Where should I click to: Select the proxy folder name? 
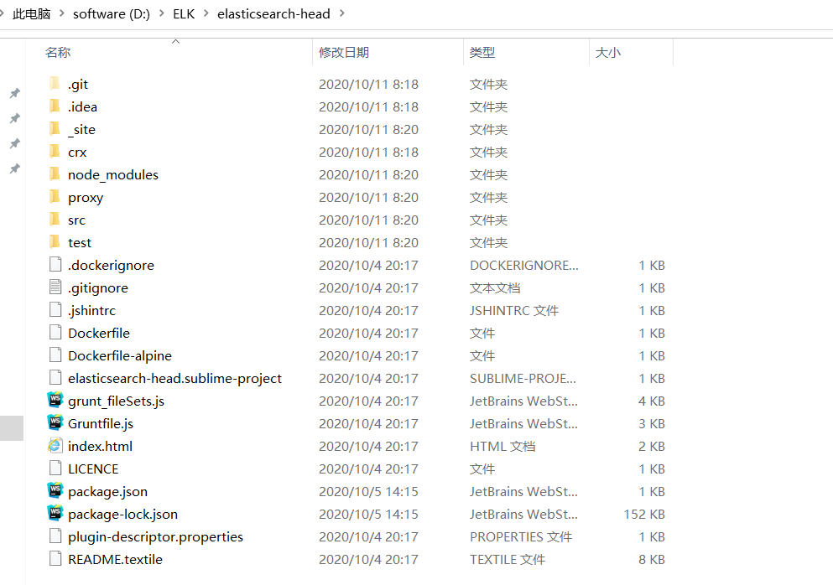point(86,198)
